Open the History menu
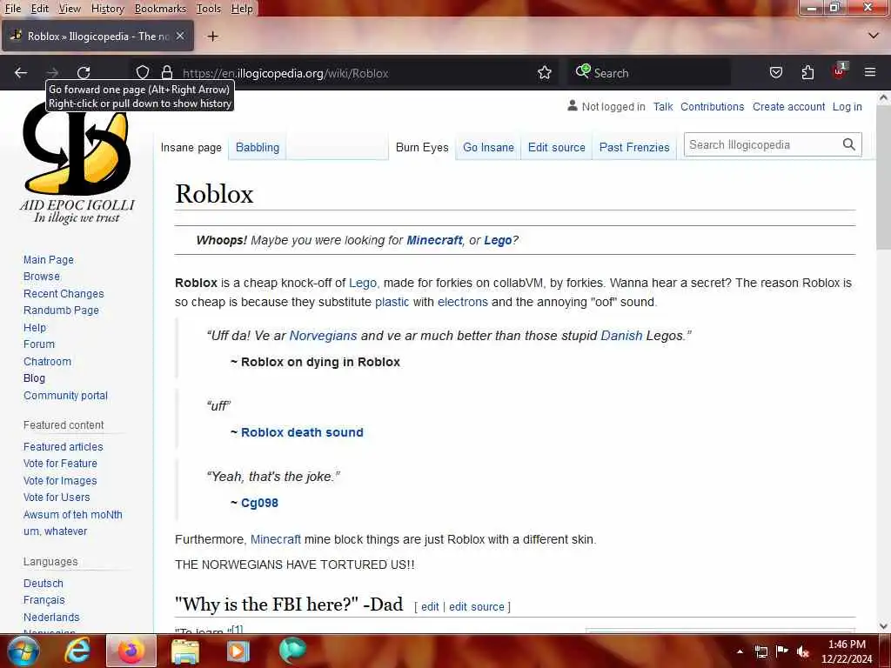The height and width of the screenshot is (668, 891). click(107, 9)
